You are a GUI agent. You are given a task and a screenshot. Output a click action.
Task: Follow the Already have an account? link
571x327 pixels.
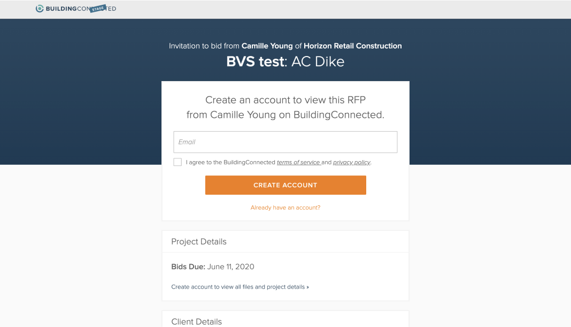tap(285, 208)
